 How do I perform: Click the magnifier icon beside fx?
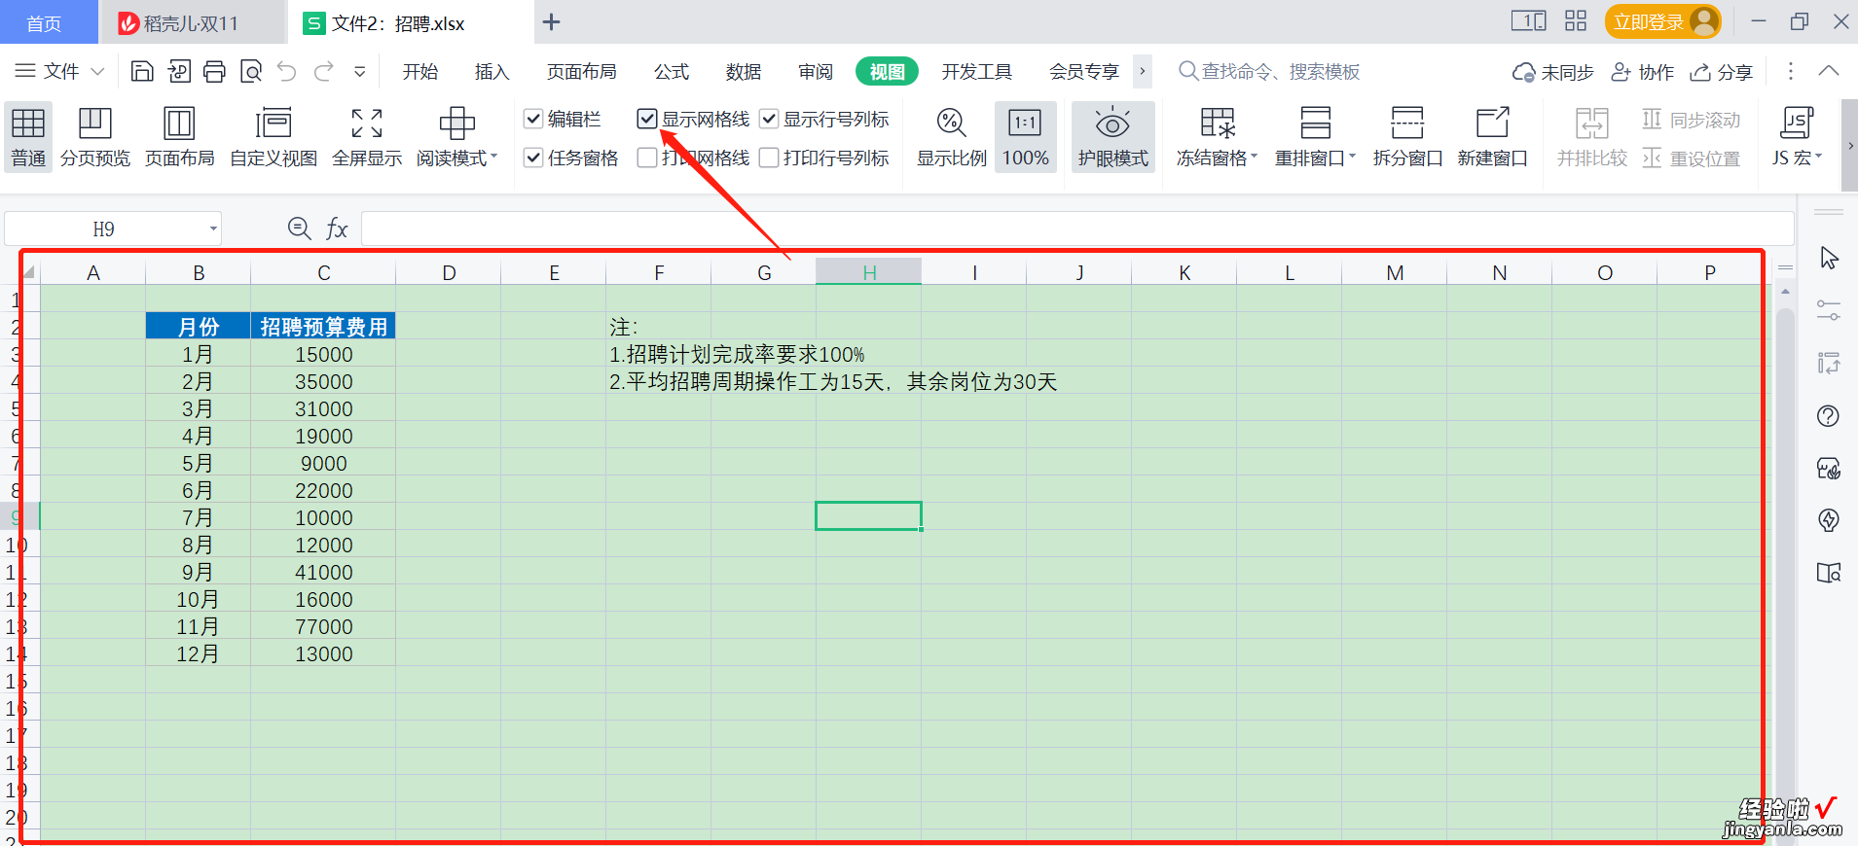(300, 229)
